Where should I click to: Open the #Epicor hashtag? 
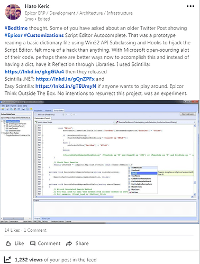point(14,35)
